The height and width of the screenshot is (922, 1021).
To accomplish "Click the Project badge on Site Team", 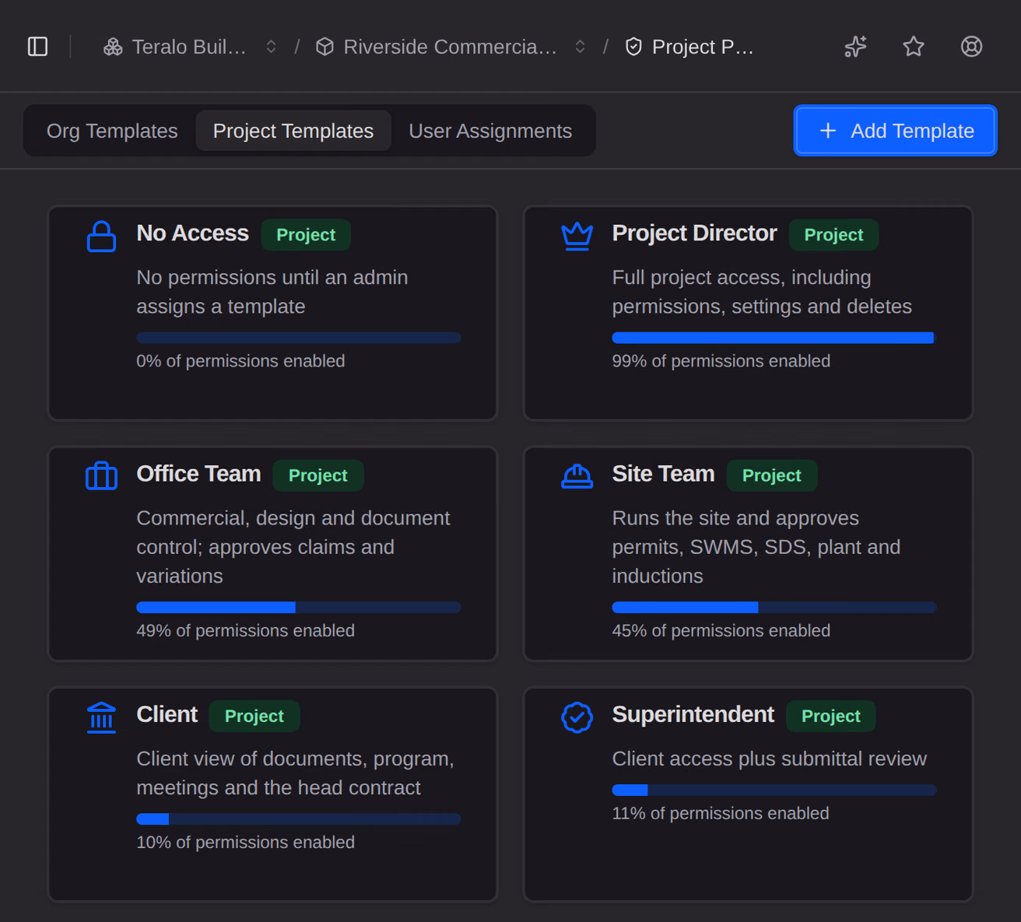I will (x=771, y=475).
